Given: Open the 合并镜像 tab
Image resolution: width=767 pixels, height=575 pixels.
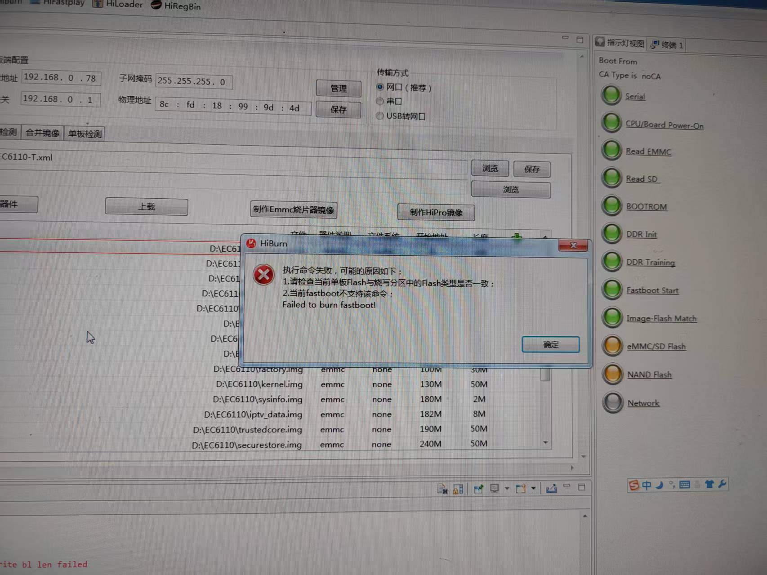Looking at the screenshot, I should (x=42, y=133).
